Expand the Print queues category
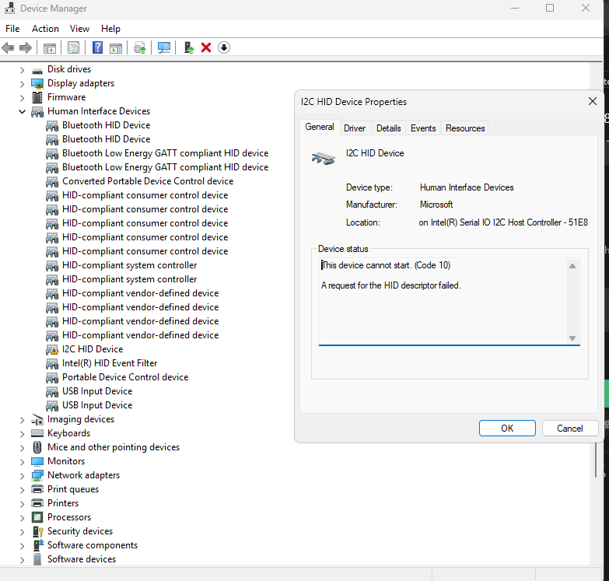 coord(22,490)
